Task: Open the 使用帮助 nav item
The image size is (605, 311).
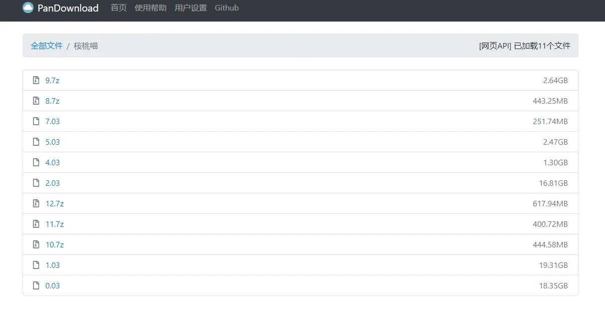Action: click(151, 8)
